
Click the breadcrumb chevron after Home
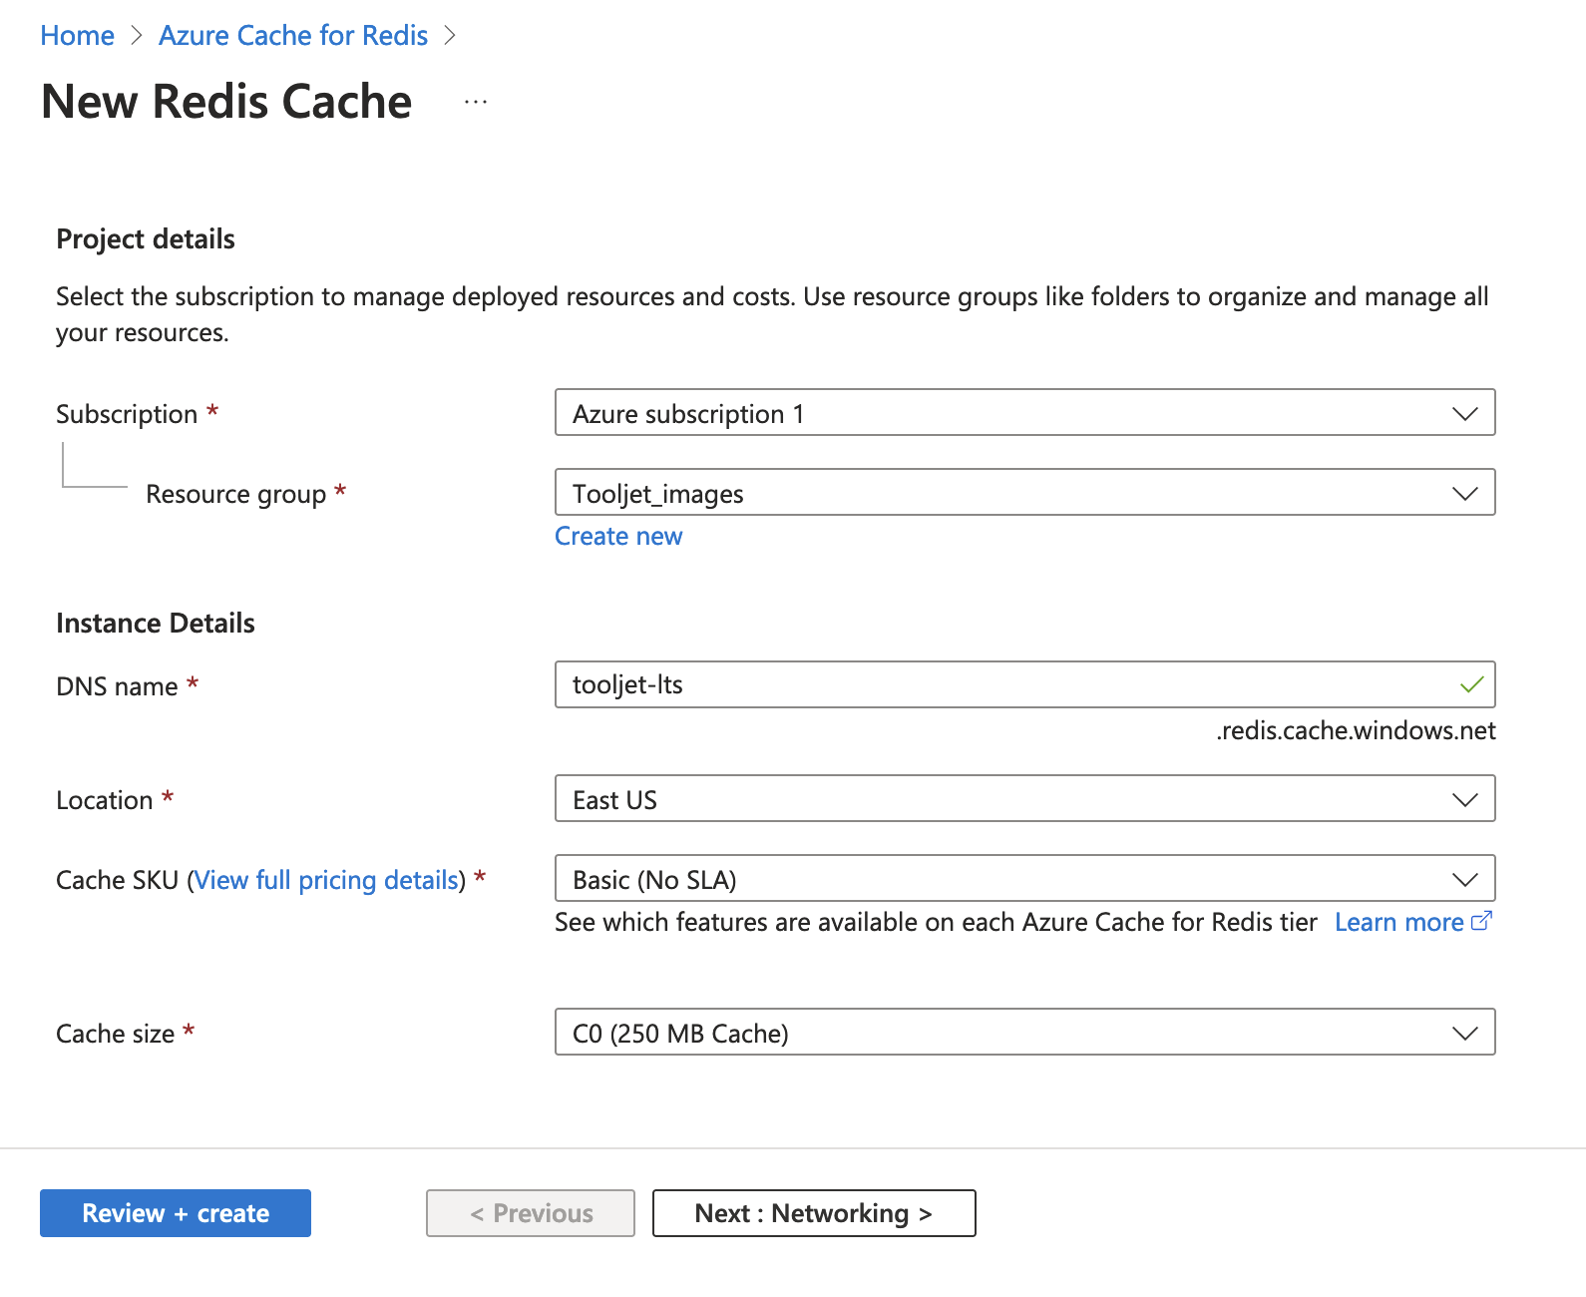click(x=137, y=36)
